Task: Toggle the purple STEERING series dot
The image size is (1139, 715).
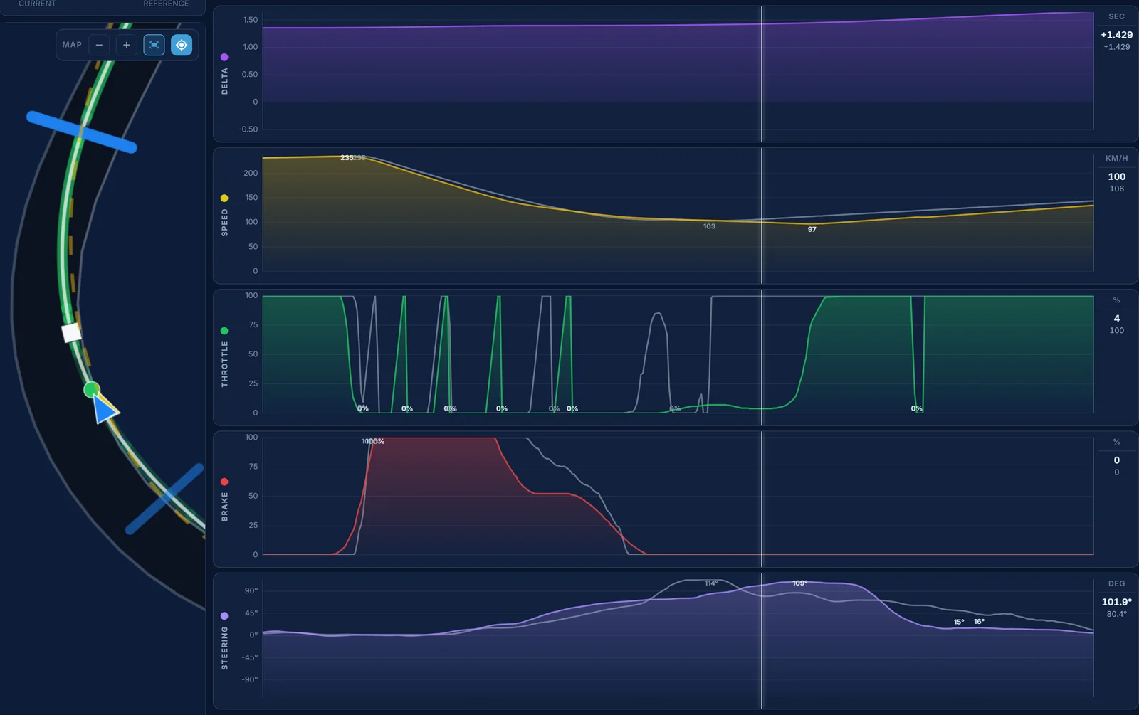Action: click(224, 615)
